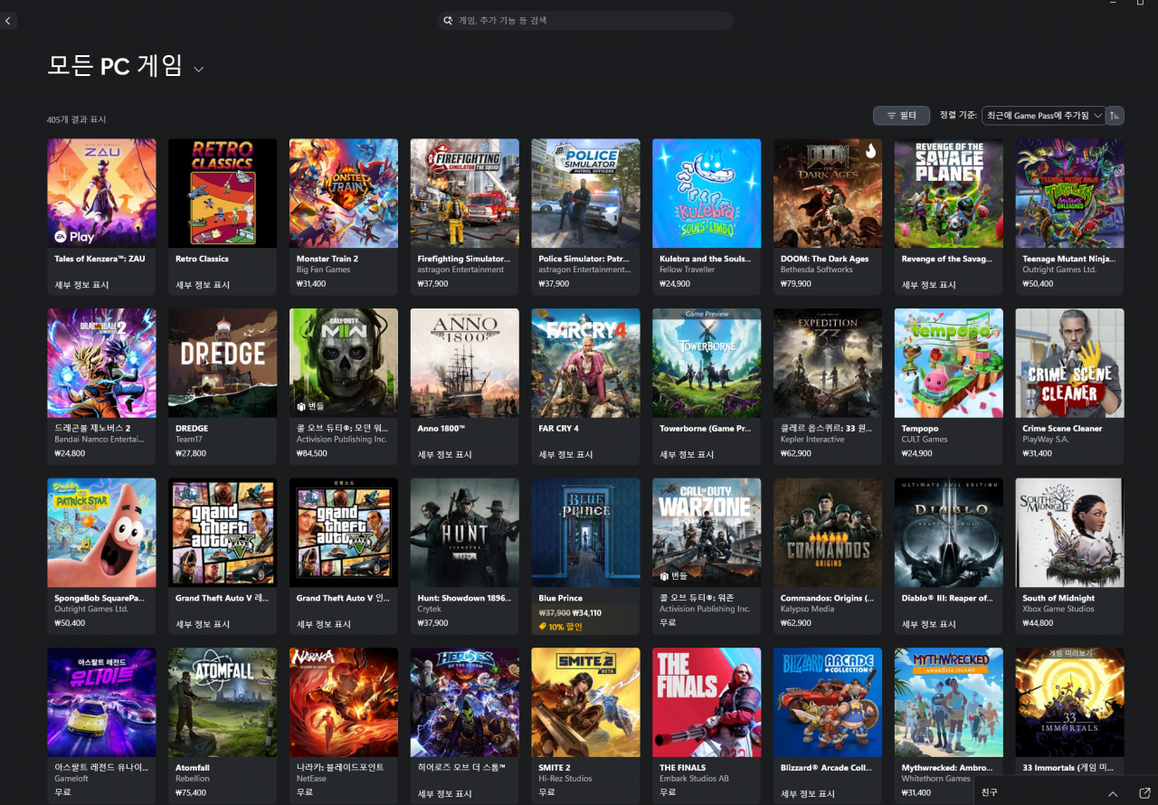Open Blue Prince game cover
The height and width of the screenshot is (805, 1158).
tap(585, 533)
